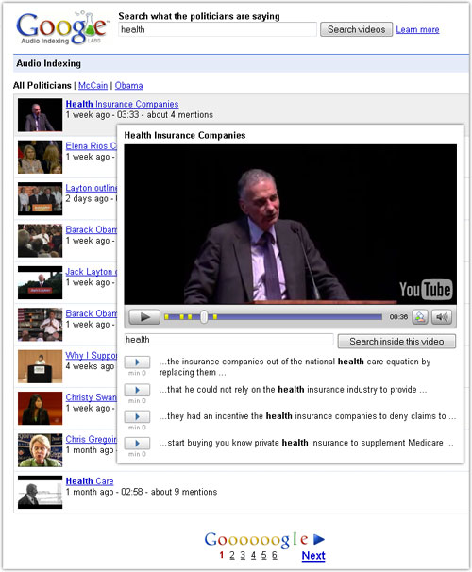The image size is (472, 572).
Task: Play the 'incentive the health insurance' snippet
Action: [x=137, y=416]
